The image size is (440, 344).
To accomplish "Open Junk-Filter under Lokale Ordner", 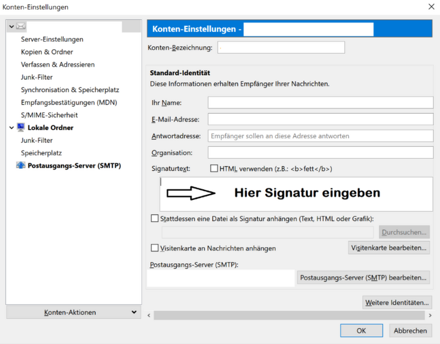I will tap(37, 141).
